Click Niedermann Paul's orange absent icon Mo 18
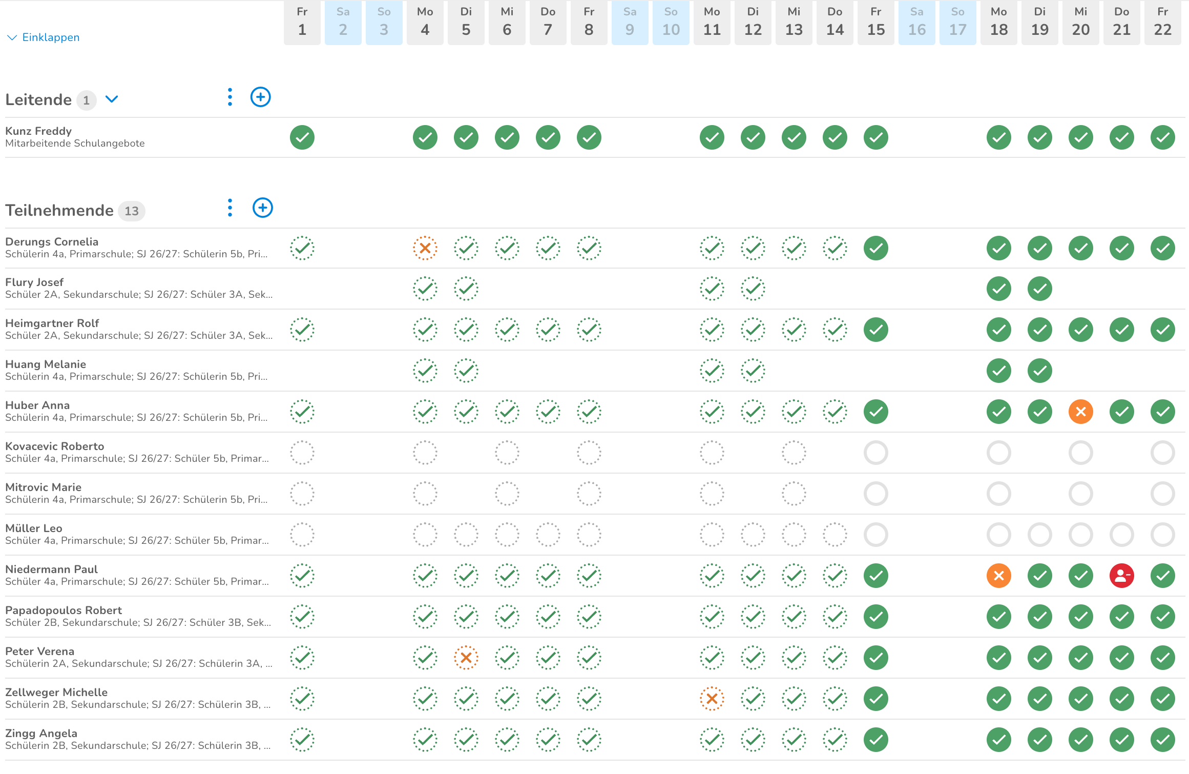 coord(999,576)
